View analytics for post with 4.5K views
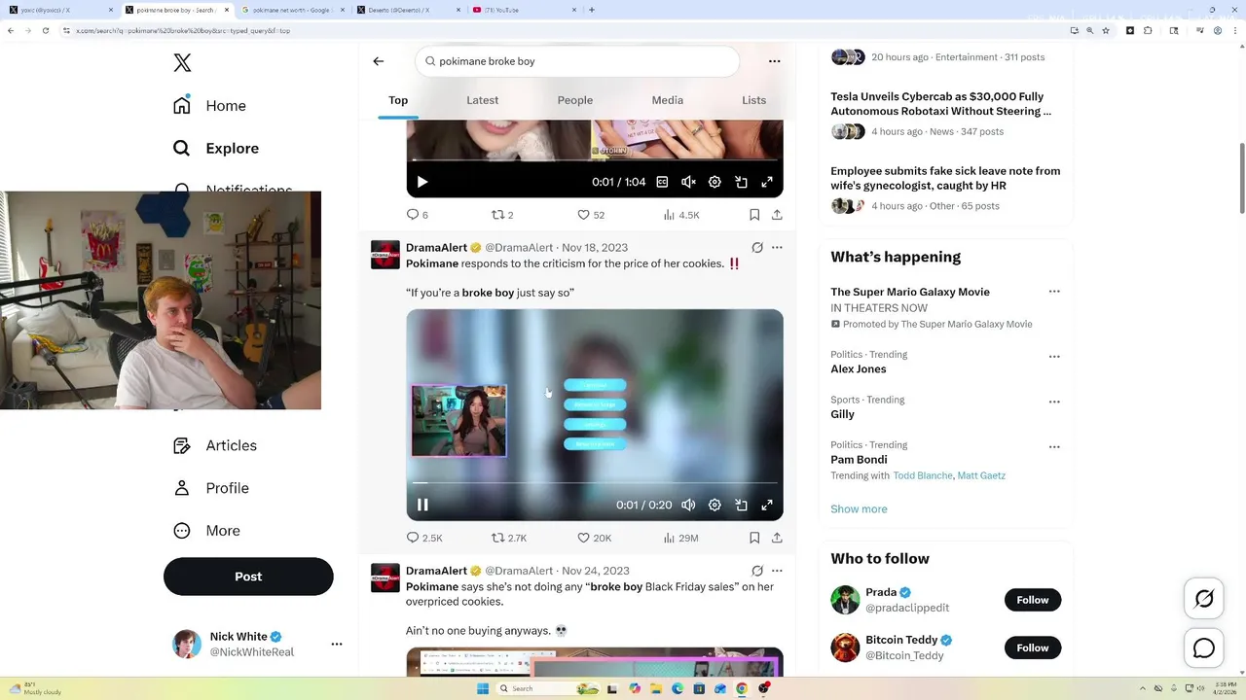The width and height of the screenshot is (1246, 700). 681,215
